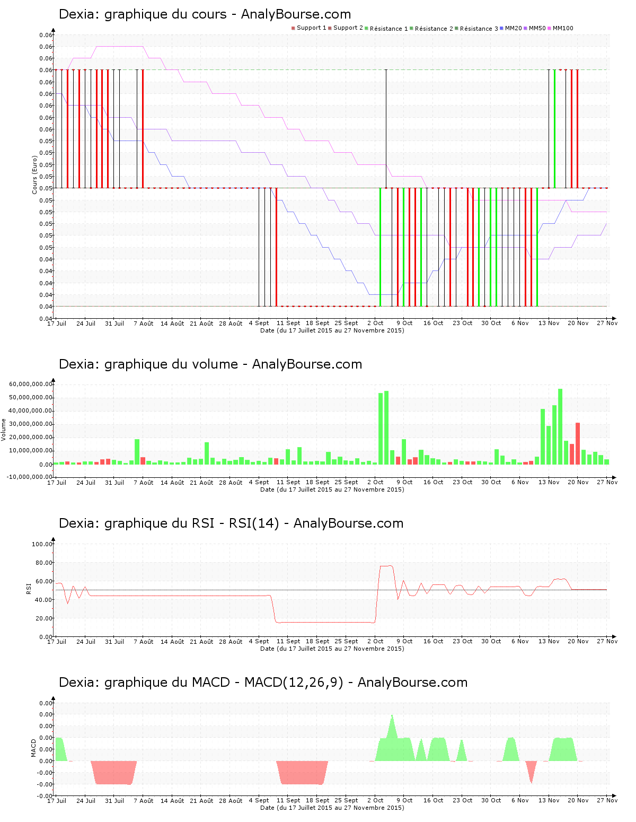Click the MACD green peak after 2 Oct
This screenshot has width=636, height=822.
pyautogui.click(x=392, y=737)
